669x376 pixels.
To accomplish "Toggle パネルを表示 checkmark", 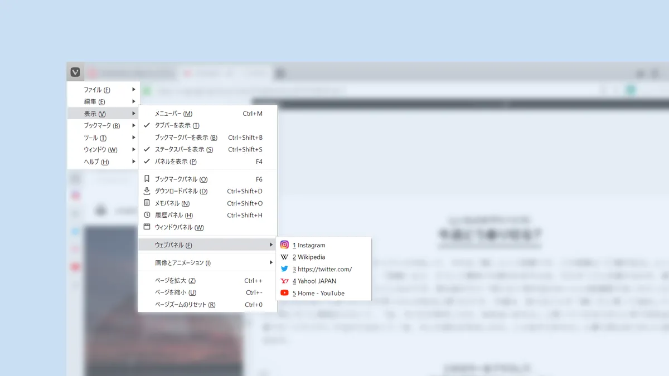I will point(147,162).
